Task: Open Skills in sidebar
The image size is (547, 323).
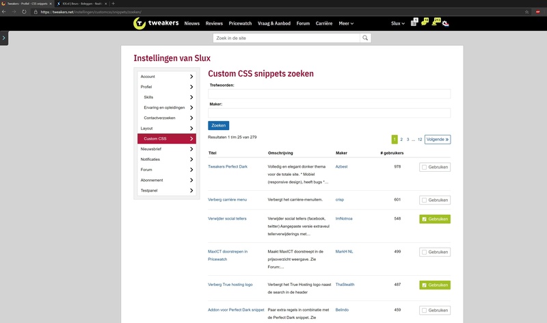Action: (167, 97)
